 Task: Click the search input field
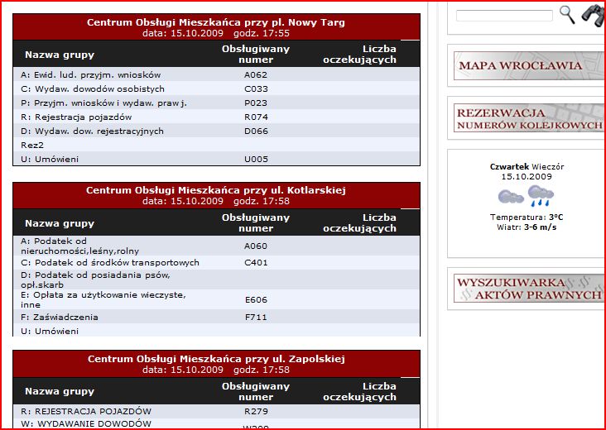[504, 16]
